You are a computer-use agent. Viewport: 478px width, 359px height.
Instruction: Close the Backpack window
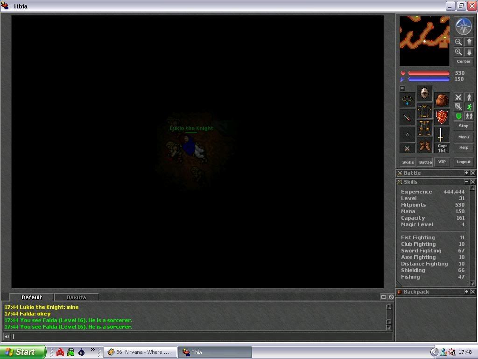coord(472,292)
